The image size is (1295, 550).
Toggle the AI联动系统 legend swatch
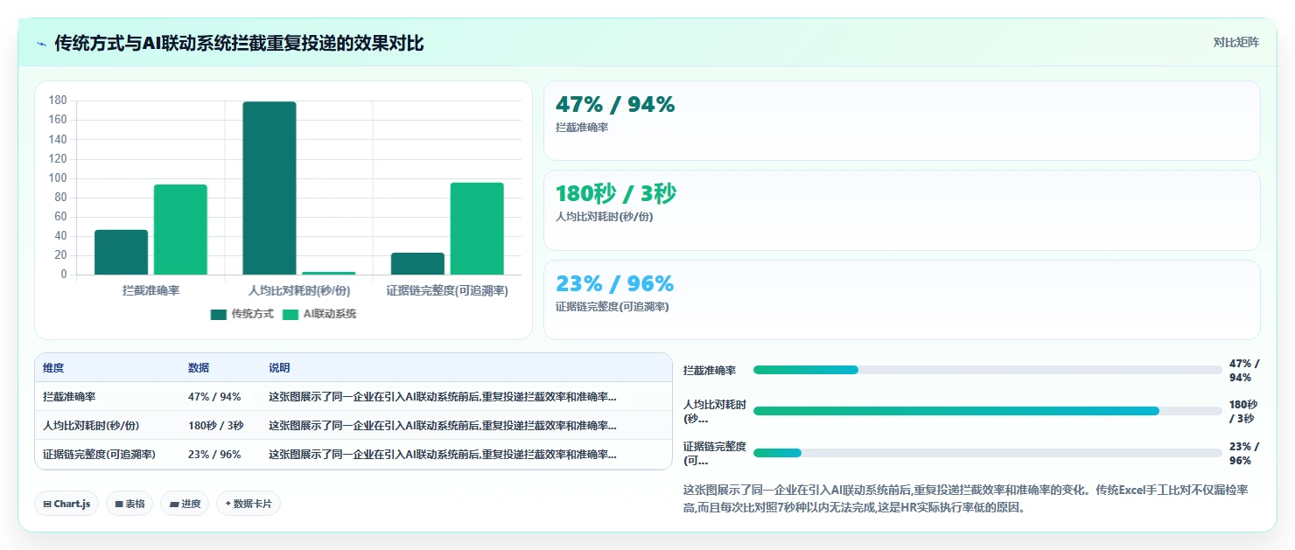pyautogui.click(x=290, y=314)
